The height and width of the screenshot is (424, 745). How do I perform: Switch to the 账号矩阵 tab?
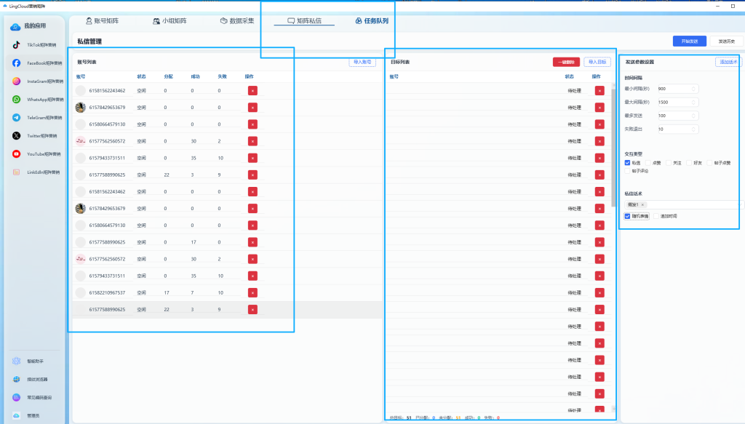pos(102,21)
